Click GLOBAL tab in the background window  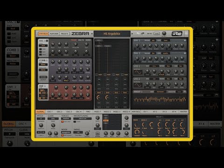pos(9,124)
